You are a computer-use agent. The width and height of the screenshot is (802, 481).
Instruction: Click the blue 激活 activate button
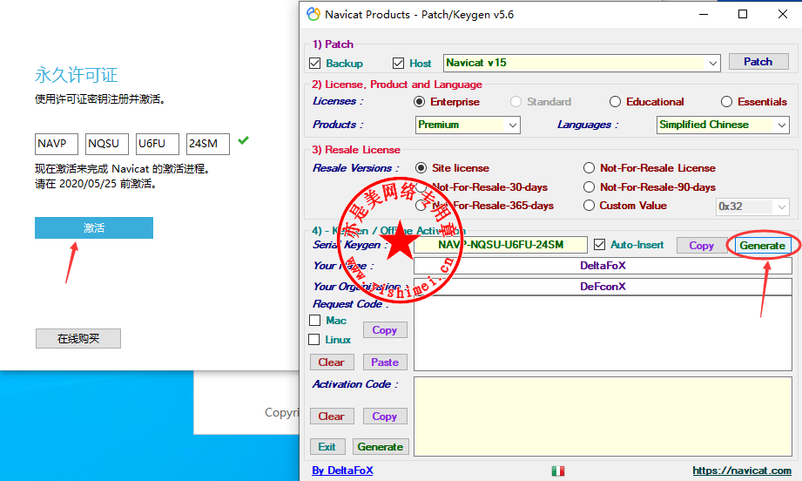[94, 227]
